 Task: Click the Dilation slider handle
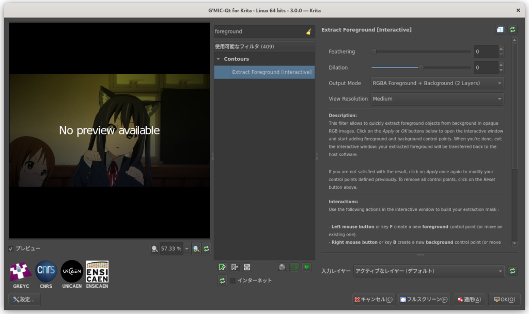pos(421,68)
